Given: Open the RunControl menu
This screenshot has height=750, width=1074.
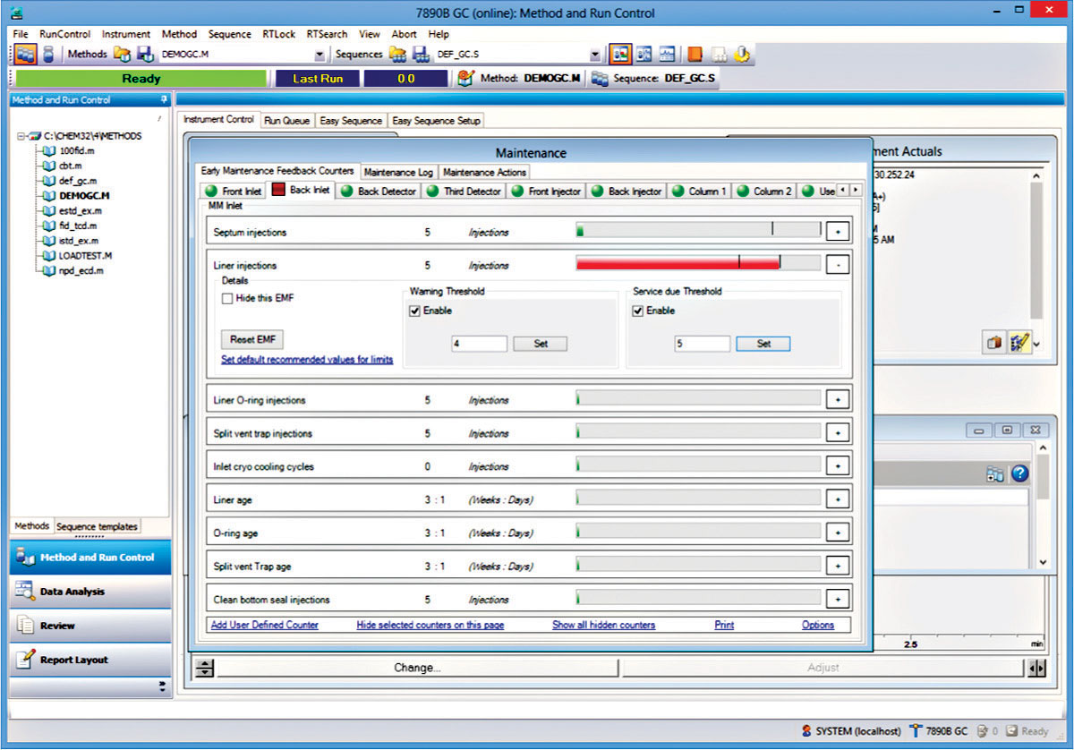Looking at the screenshot, I should [65, 34].
